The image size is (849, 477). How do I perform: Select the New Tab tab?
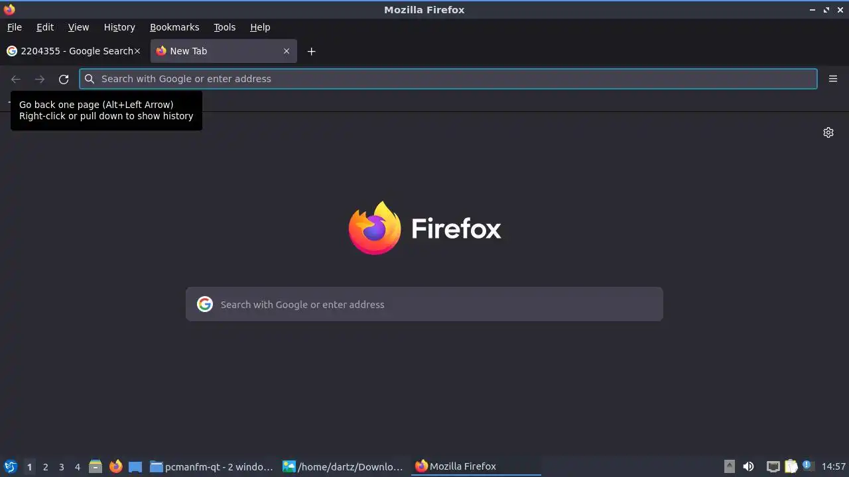point(224,51)
